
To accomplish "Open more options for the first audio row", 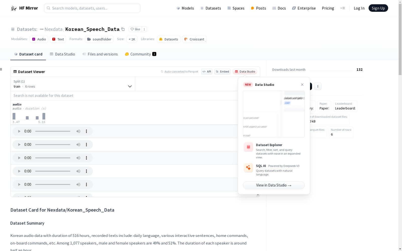I will coord(86,131).
